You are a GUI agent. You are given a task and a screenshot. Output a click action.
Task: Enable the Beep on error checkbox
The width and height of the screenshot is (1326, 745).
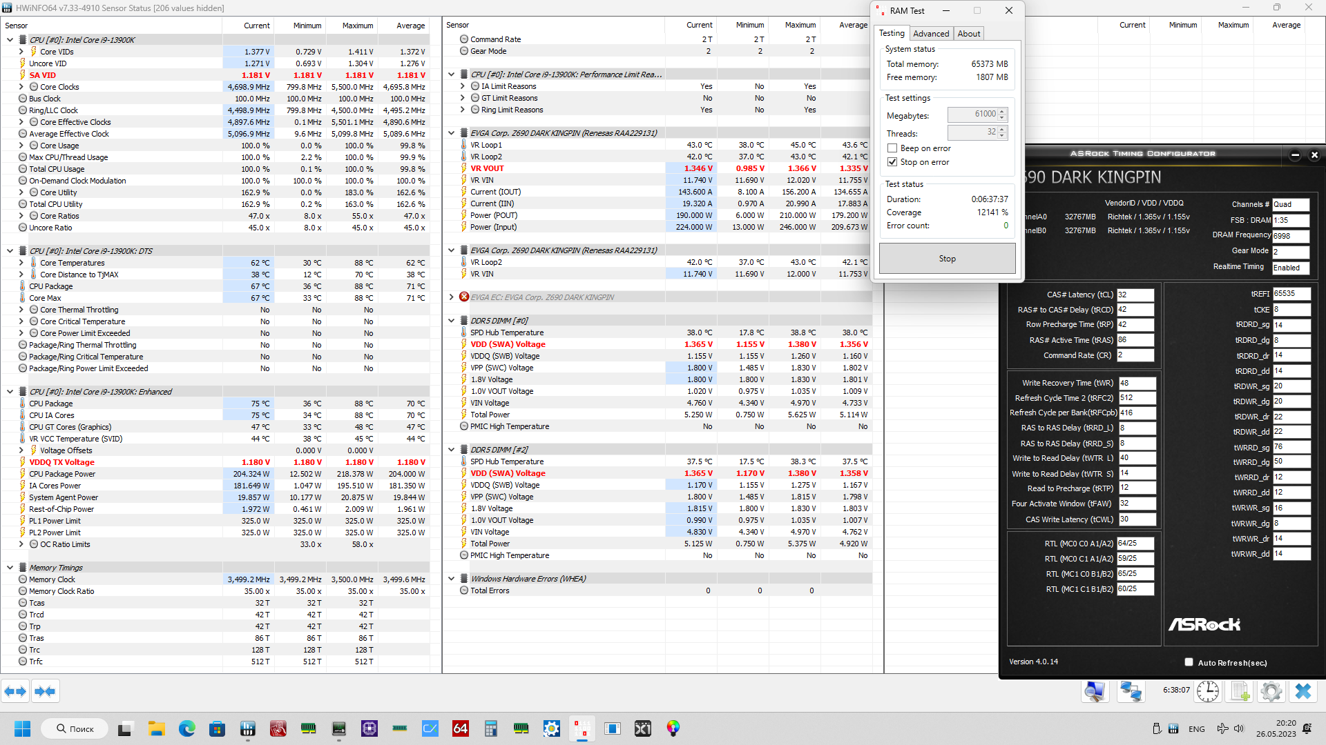click(892, 148)
